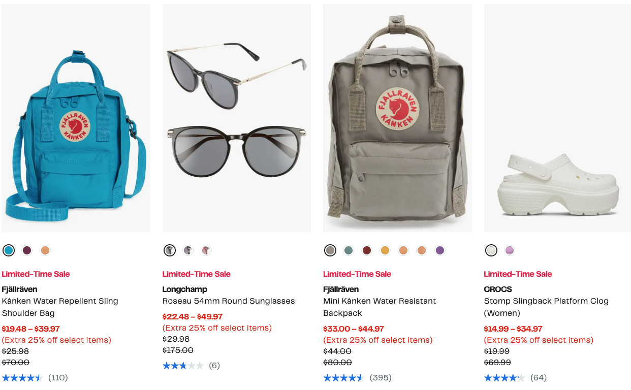The image size is (631, 390).
Task: Select the middle Longchamp sunglasses color swatch
Action: pyautogui.click(x=188, y=250)
